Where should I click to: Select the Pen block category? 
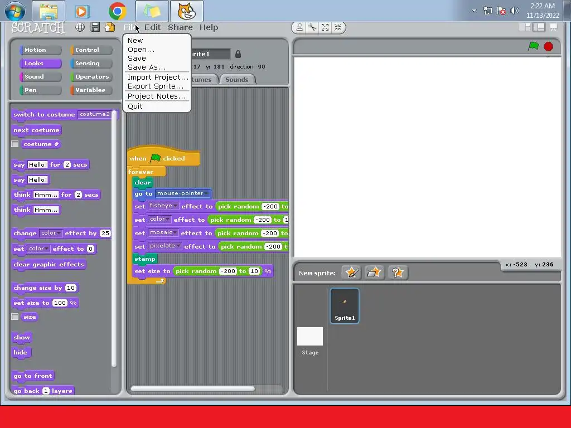pyautogui.click(x=40, y=90)
